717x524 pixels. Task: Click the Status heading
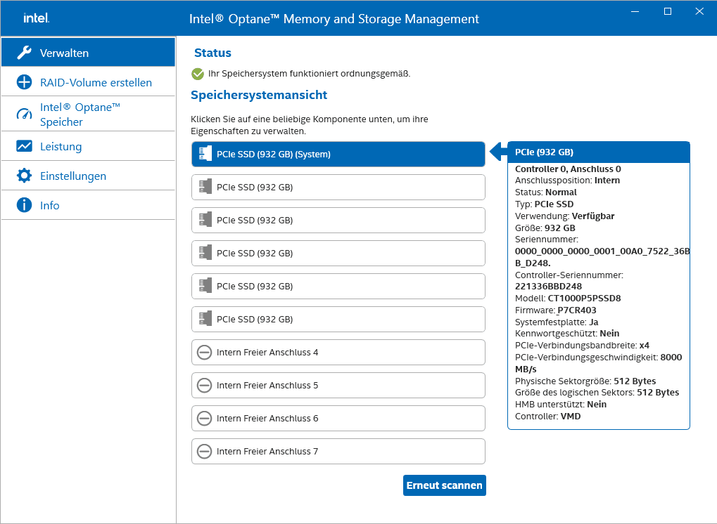[212, 53]
